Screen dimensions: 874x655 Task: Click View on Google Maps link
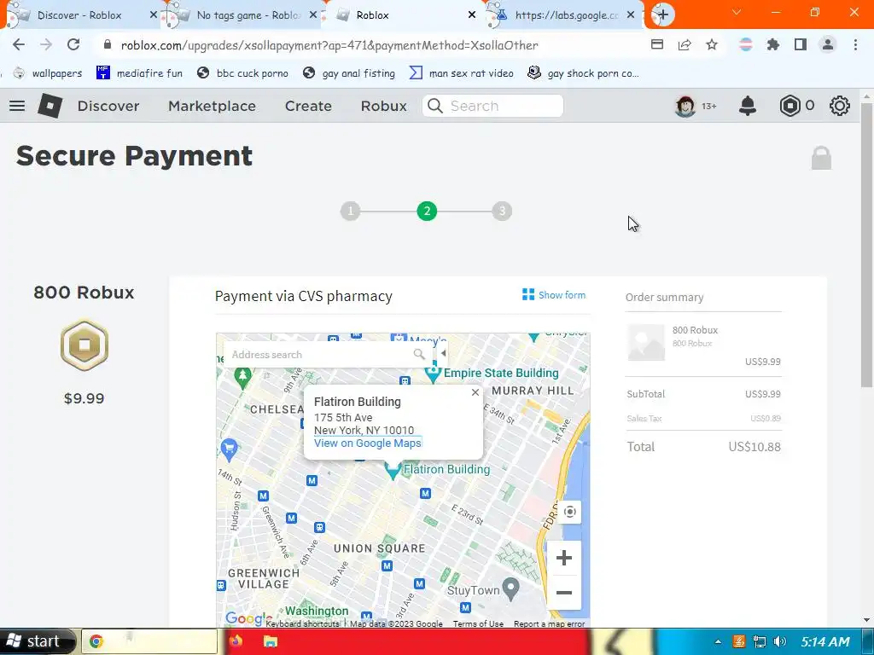coord(367,443)
